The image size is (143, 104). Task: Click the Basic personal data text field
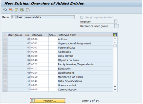[x=45, y=17]
